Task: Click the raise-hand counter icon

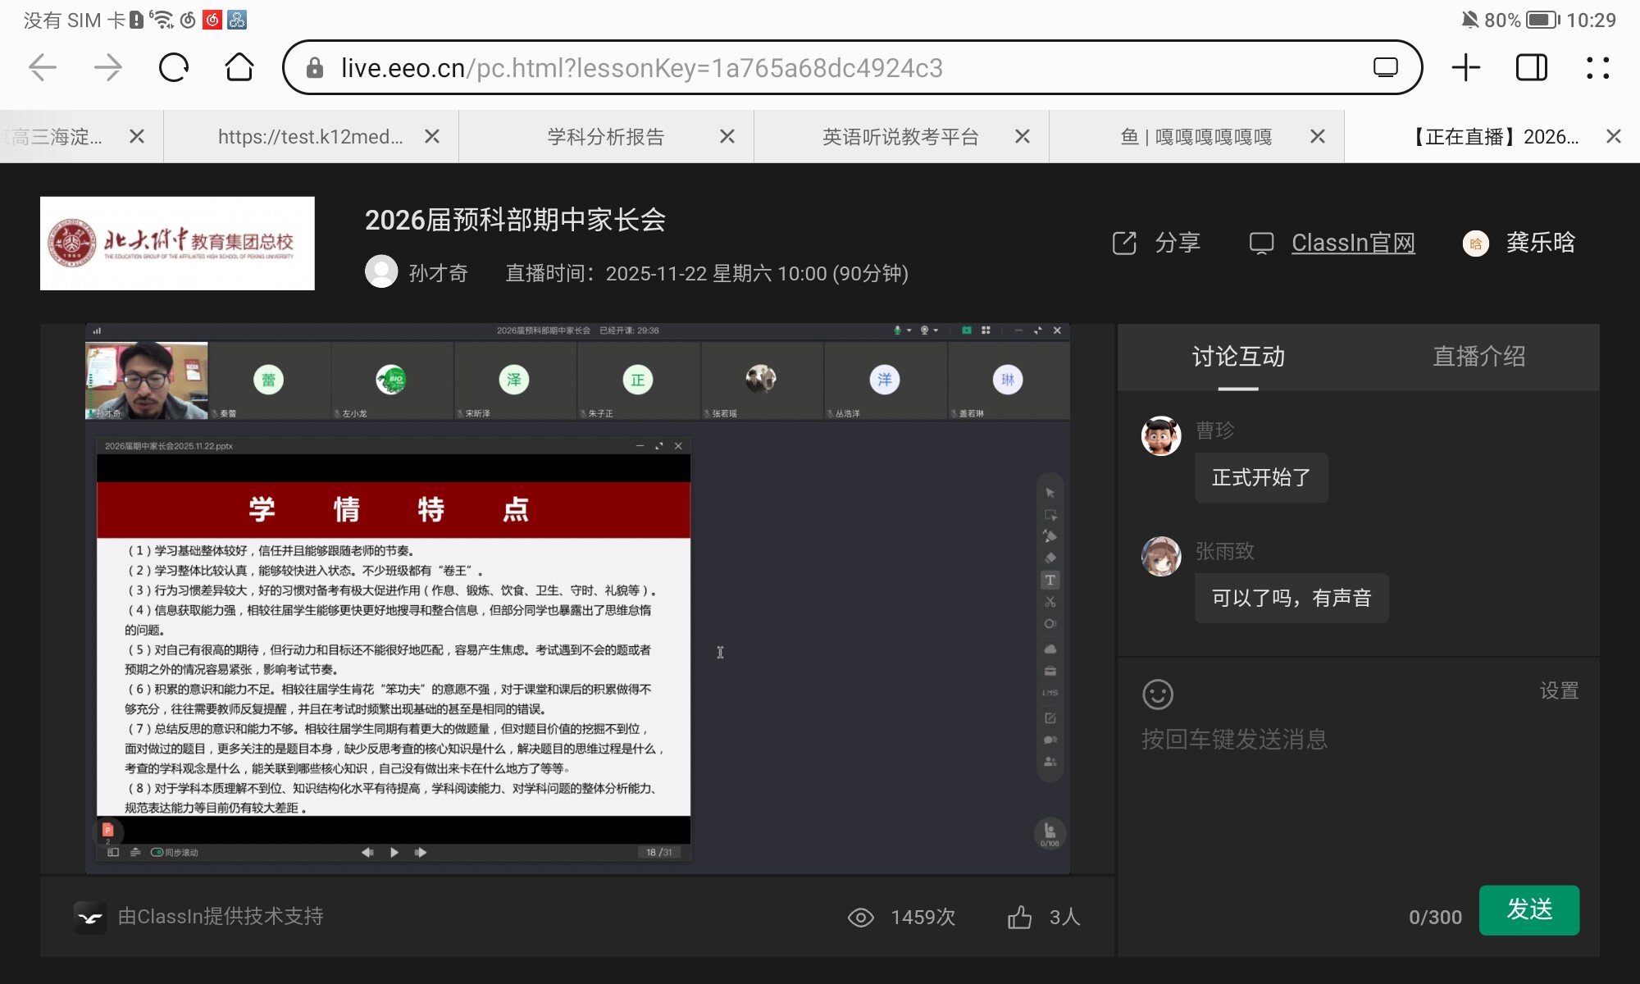Action: click(x=1050, y=833)
